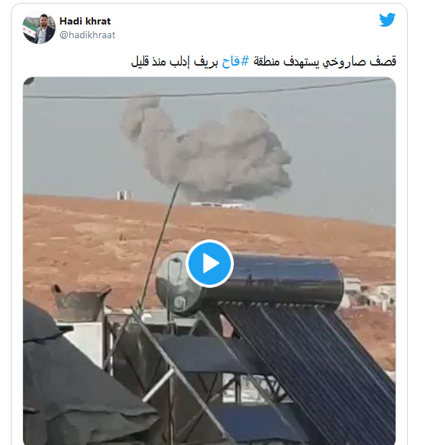This screenshot has width=441, height=445.
Task: Click the Syrian flag in avatar
Action: pyautogui.click(x=30, y=30)
